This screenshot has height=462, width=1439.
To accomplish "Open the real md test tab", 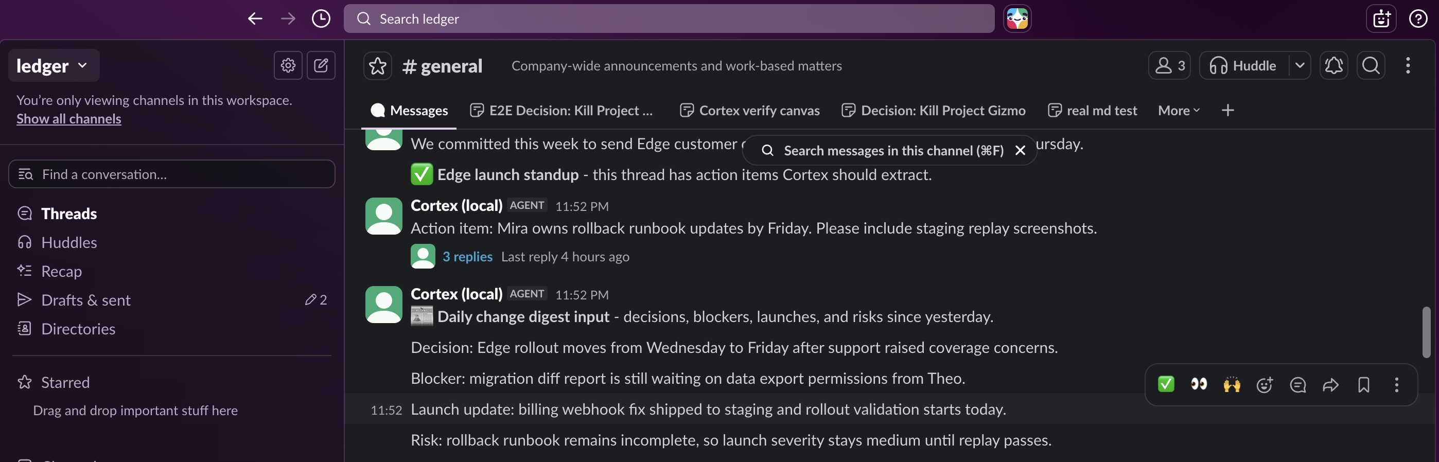I will pyautogui.click(x=1092, y=111).
